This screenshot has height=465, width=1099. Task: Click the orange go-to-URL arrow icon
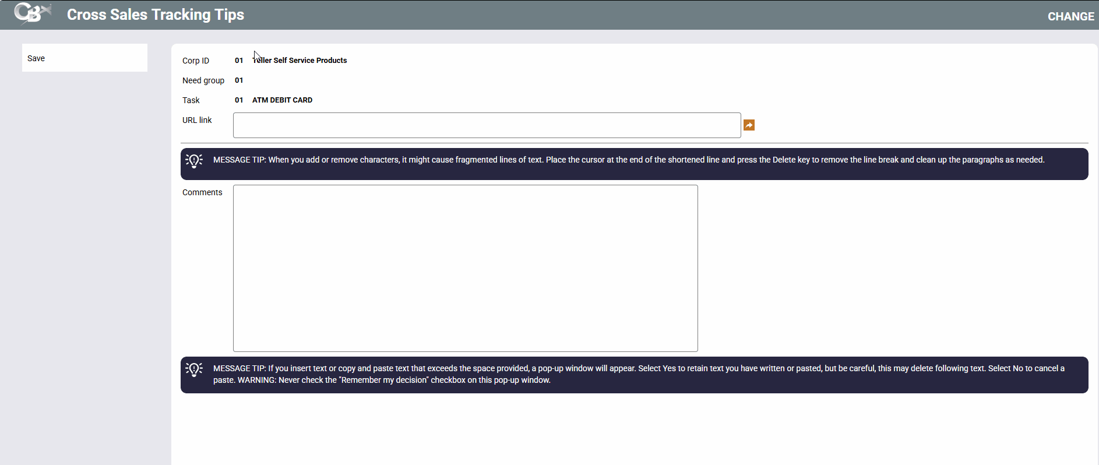click(x=749, y=125)
